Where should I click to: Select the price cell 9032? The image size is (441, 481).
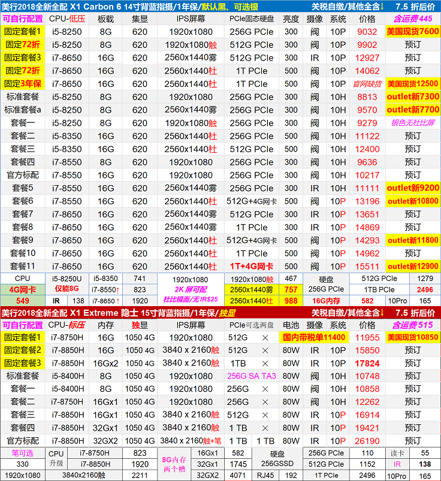(x=367, y=32)
